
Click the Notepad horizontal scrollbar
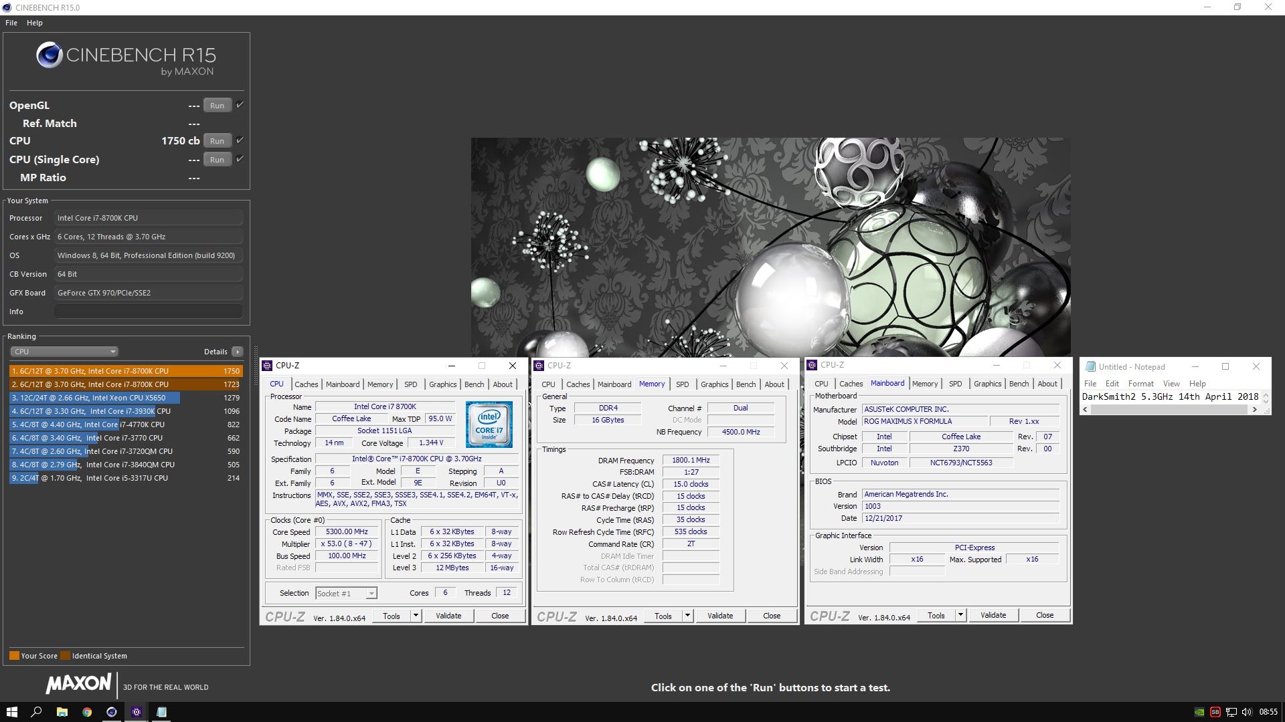point(1169,410)
